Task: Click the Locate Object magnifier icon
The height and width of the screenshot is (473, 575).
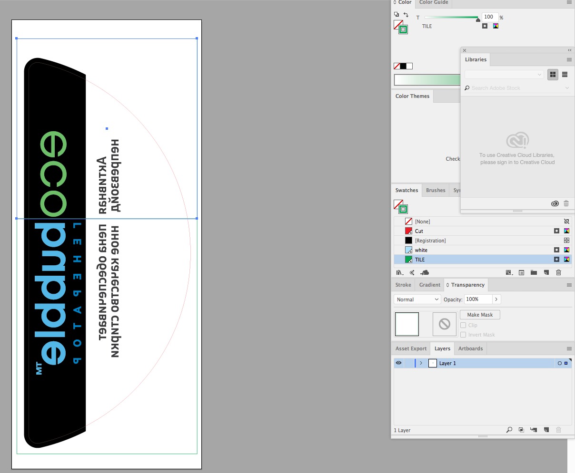Action: tap(509, 430)
